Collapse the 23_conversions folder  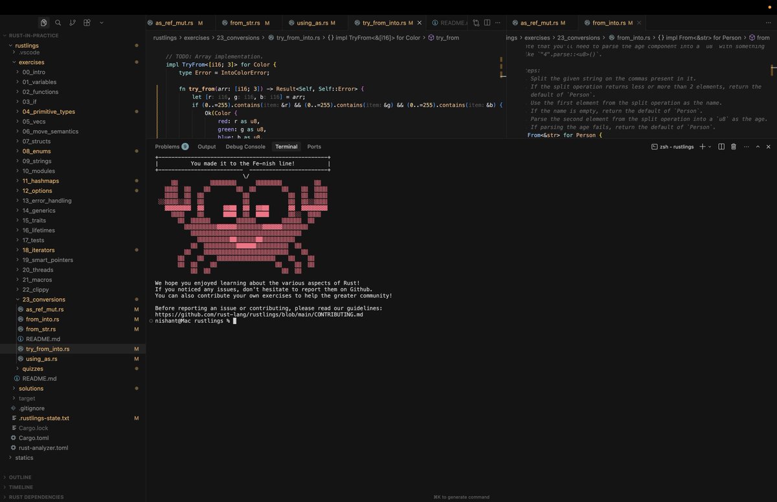(x=43, y=300)
